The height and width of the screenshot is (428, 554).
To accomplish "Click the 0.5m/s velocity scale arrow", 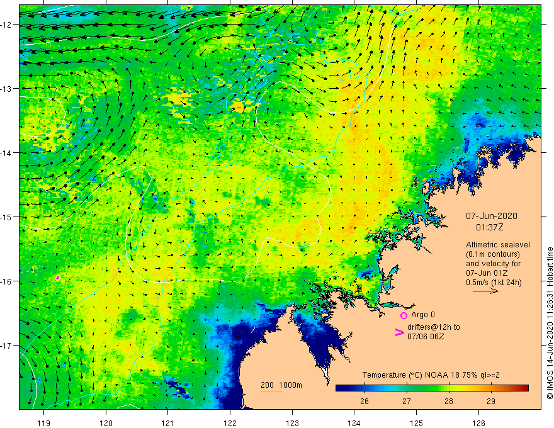I will click(x=485, y=291).
